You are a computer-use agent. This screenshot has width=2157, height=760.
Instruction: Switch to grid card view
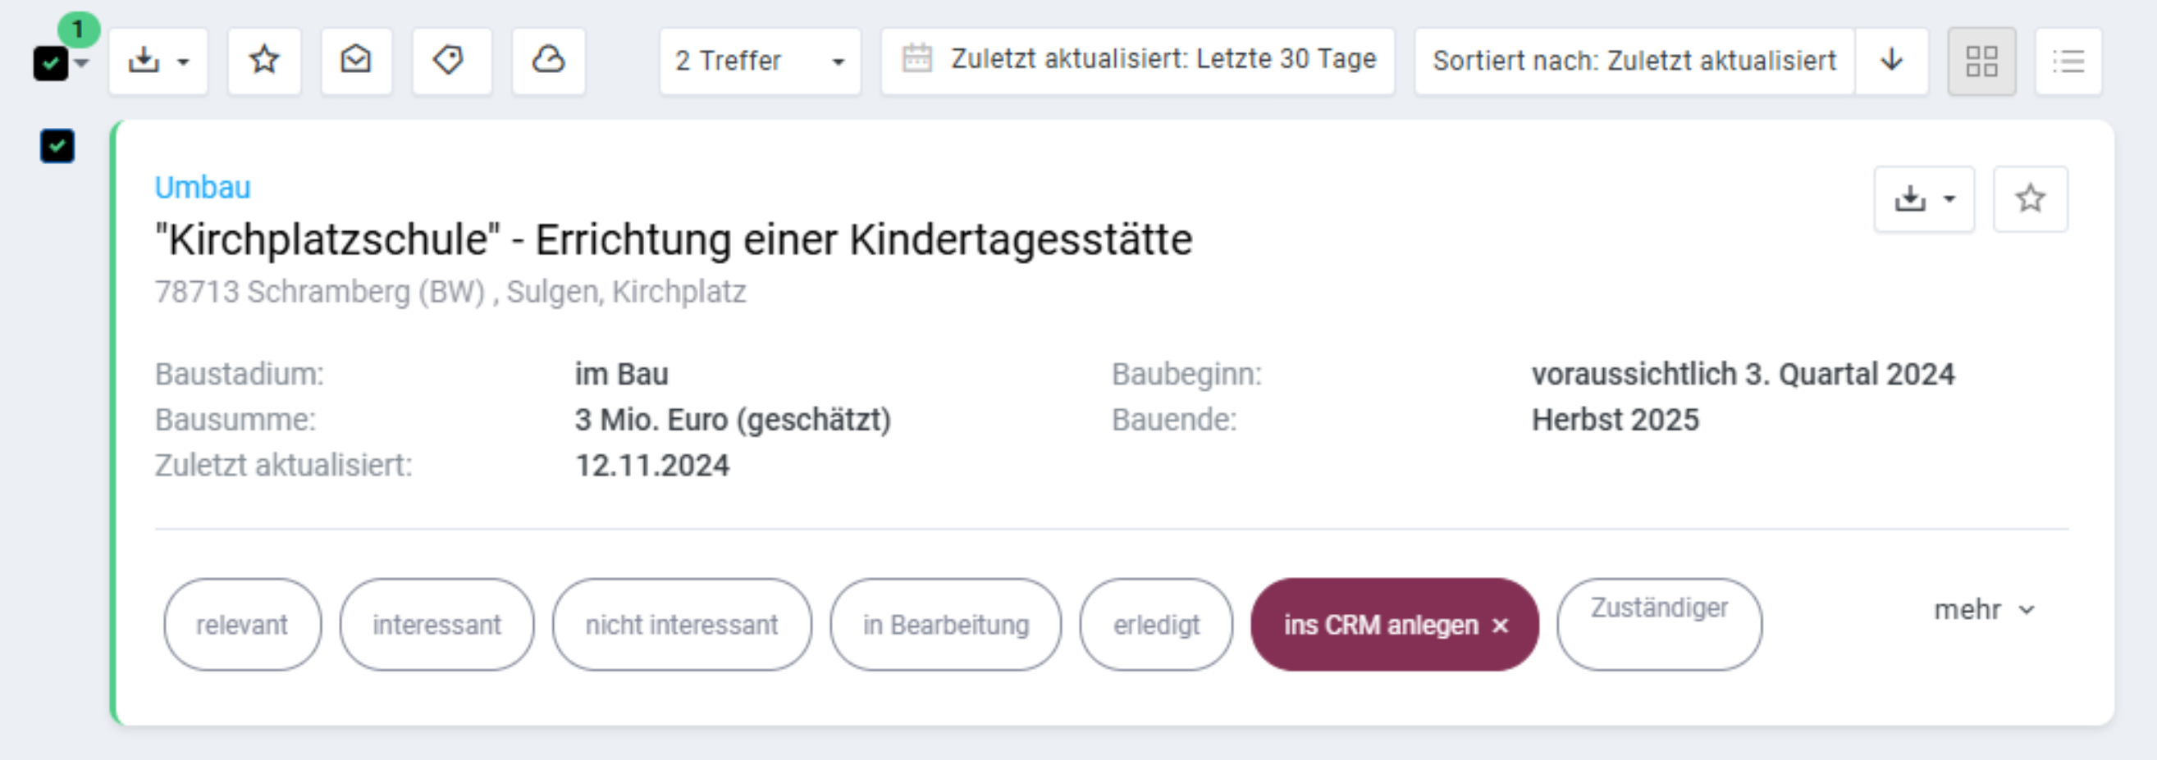[1981, 61]
